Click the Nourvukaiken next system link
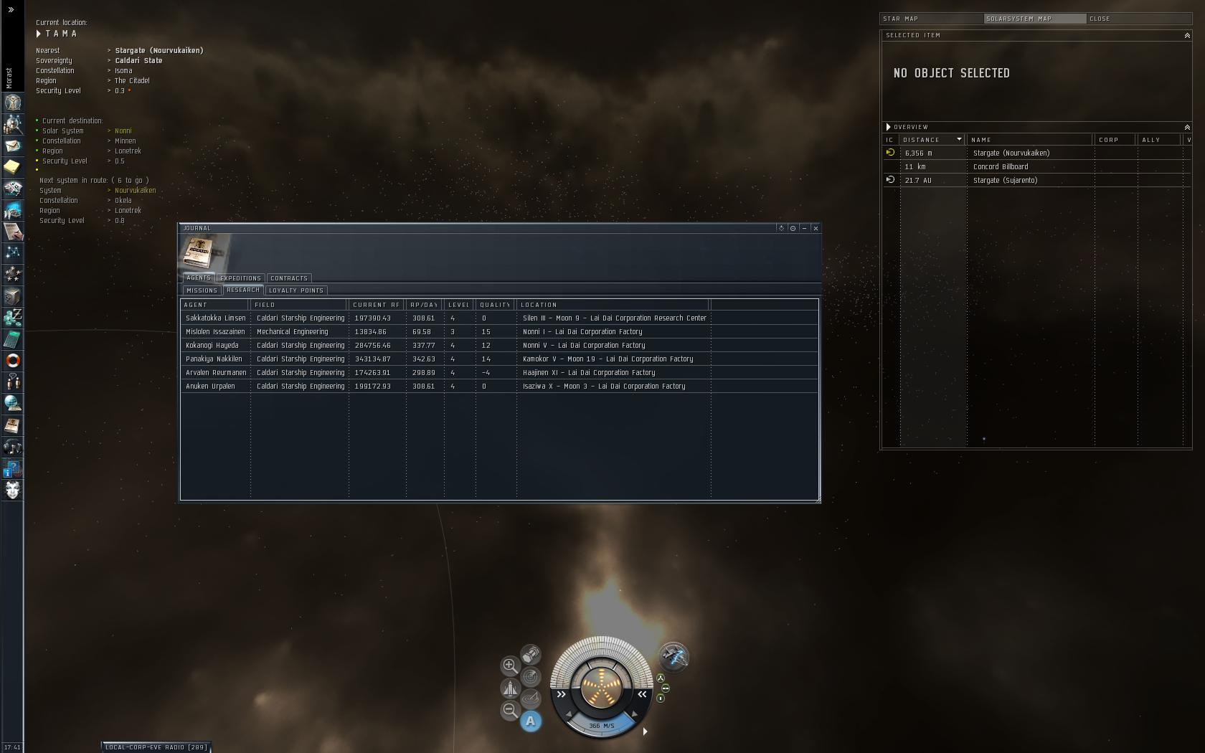1205x753 pixels. tap(136, 191)
